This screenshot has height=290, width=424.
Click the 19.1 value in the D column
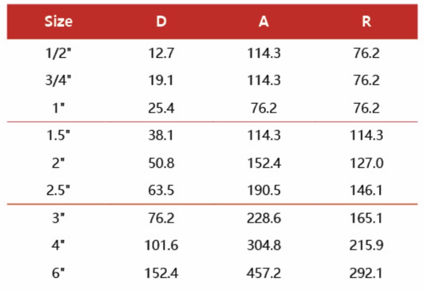coord(161,80)
